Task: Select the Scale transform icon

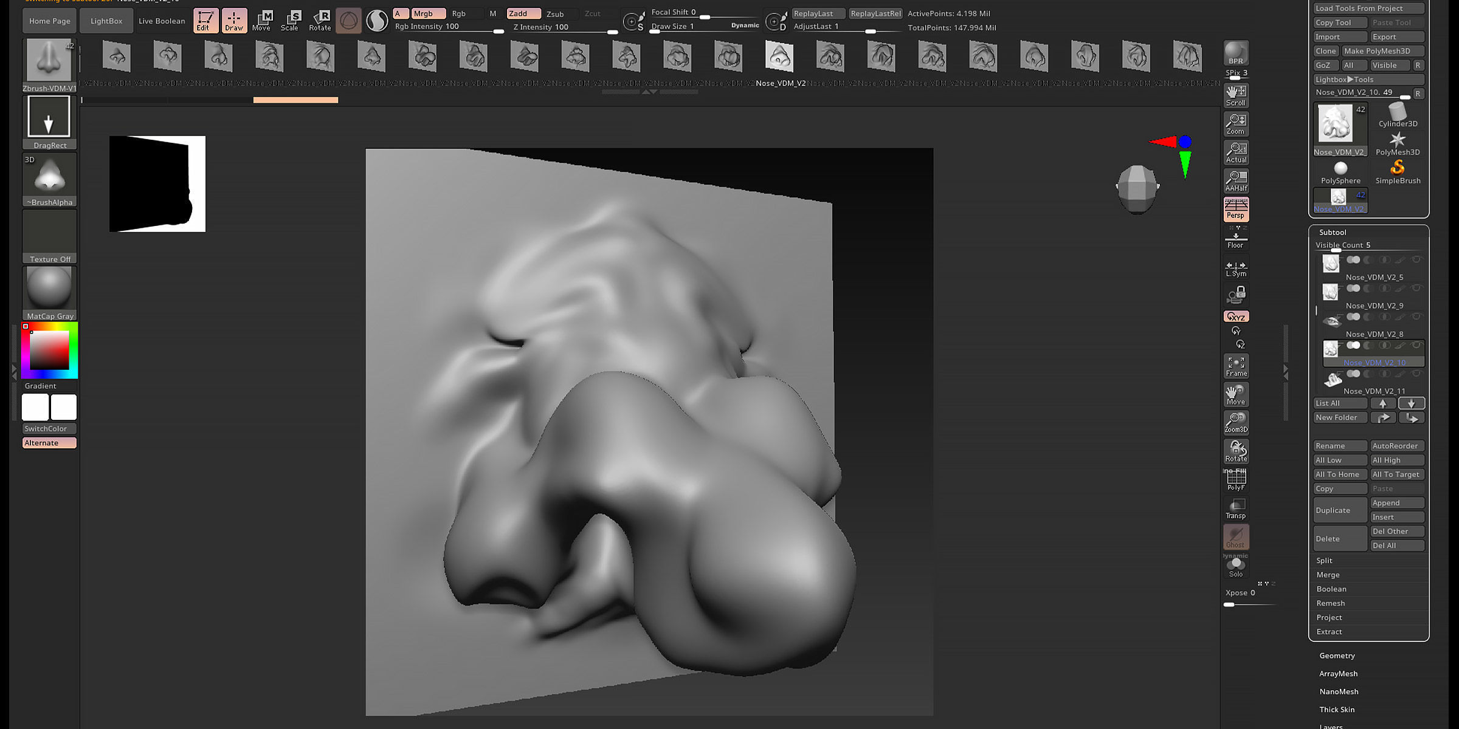Action: click(290, 21)
